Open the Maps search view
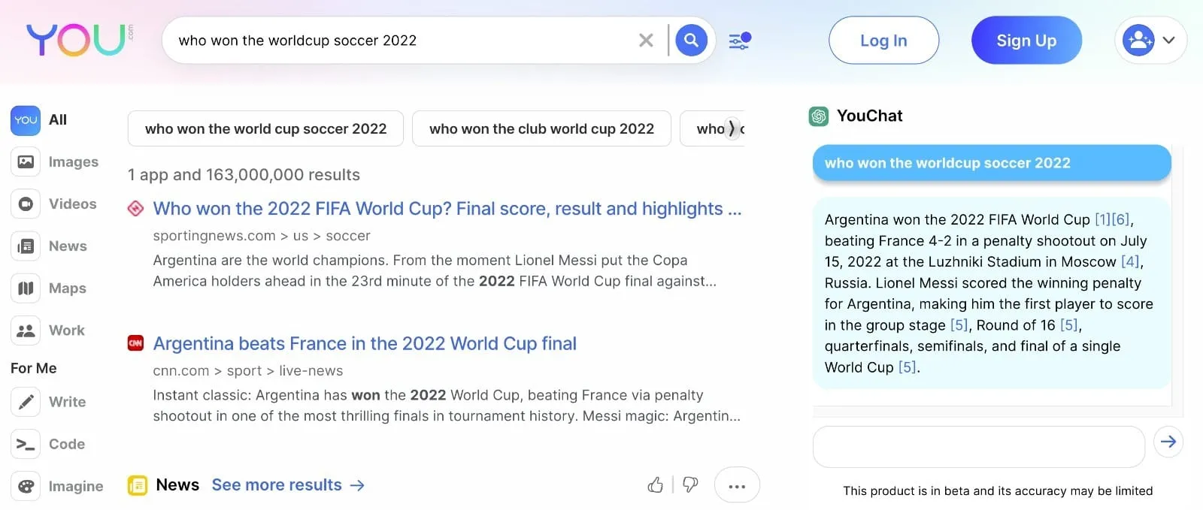 (x=25, y=288)
